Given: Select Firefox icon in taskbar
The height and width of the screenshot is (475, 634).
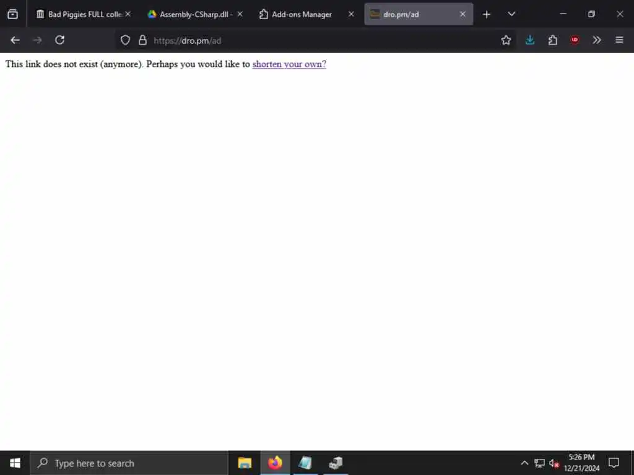Looking at the screenshot, I should pos(275,463).
